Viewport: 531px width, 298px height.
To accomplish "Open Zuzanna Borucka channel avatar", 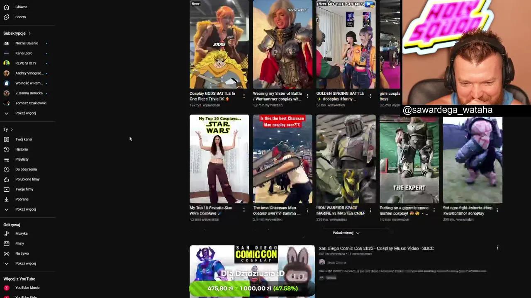I will coord(6,93).
